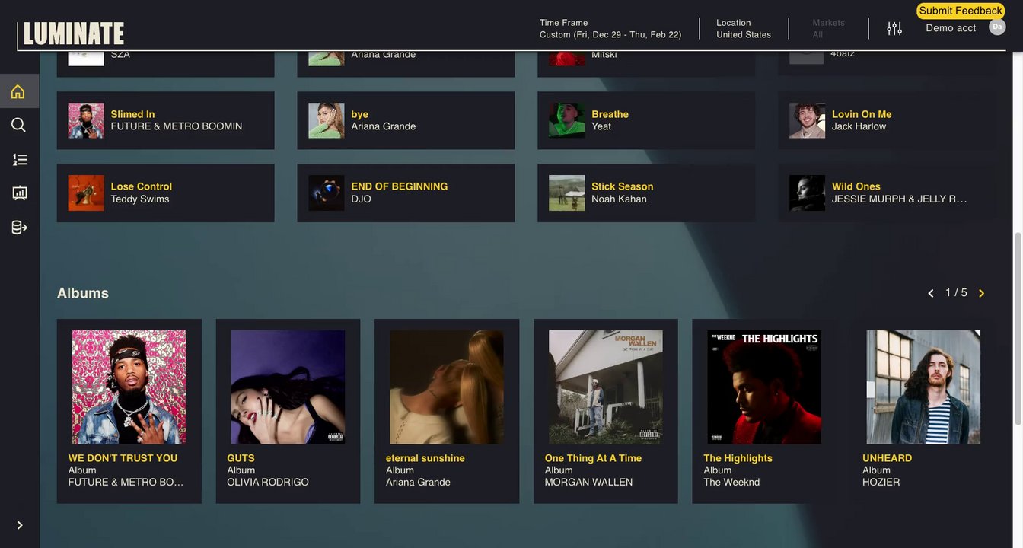The height and width of the screenshot is (548, 1023).
Task: Open The Highlights album title
Action: [x=738, y=458]
